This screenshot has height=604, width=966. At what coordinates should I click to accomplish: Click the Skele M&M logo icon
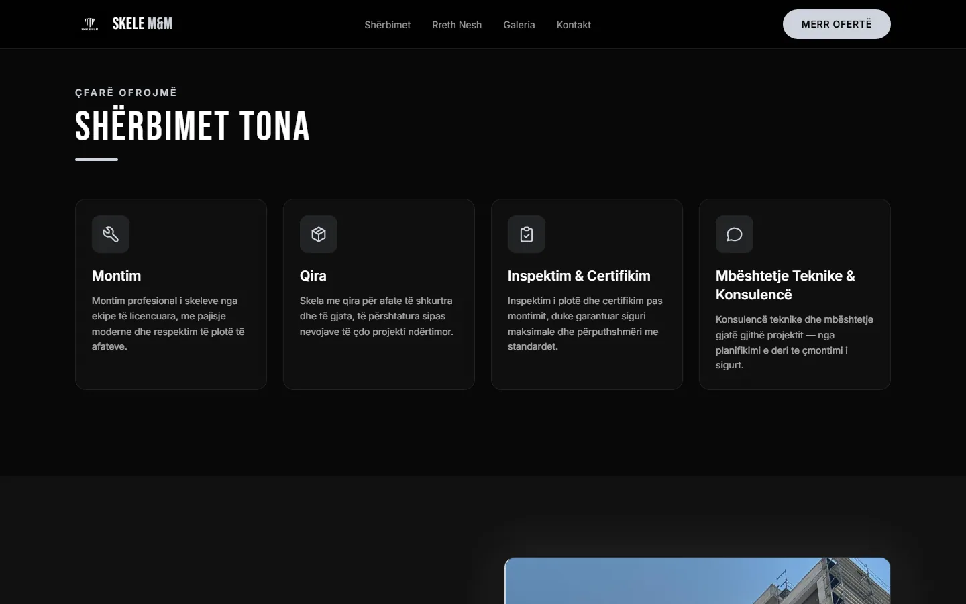[x=90, y=24]
